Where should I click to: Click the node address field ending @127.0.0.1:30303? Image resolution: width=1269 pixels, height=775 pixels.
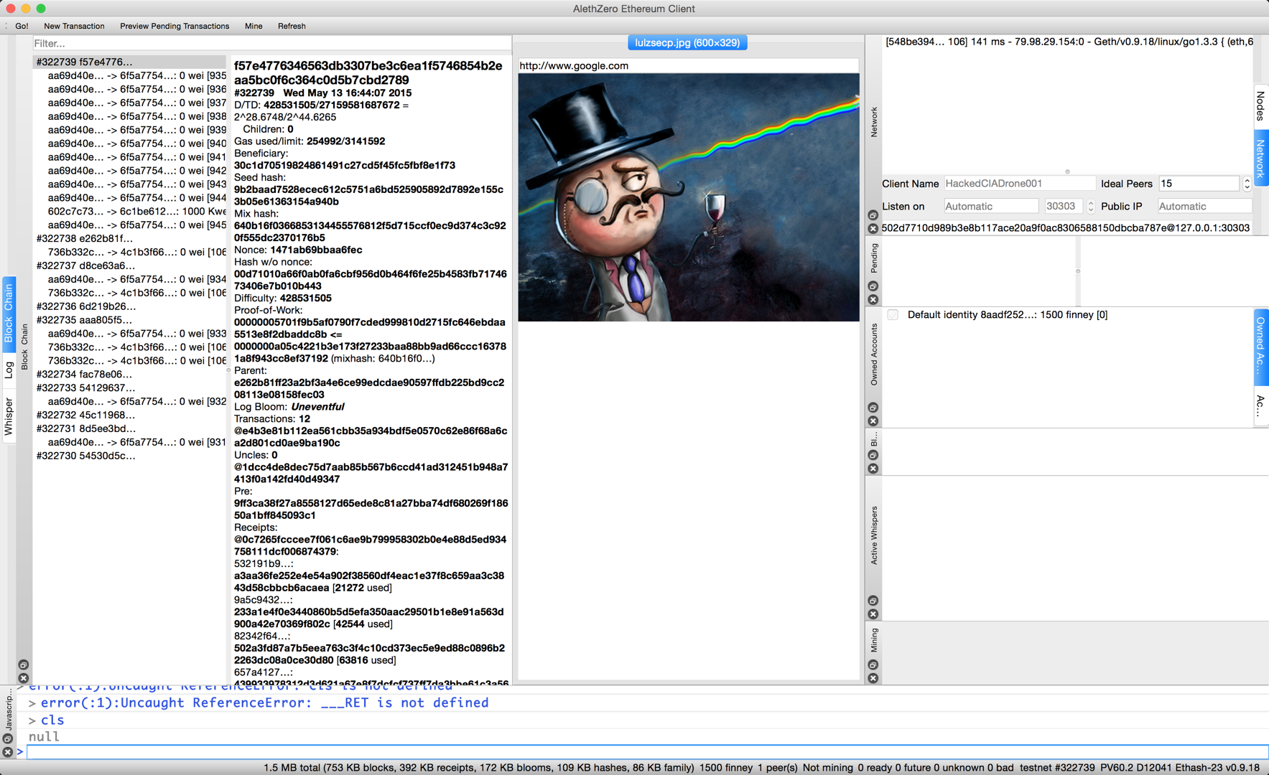pyautogui.click(x=1066, y=228)
